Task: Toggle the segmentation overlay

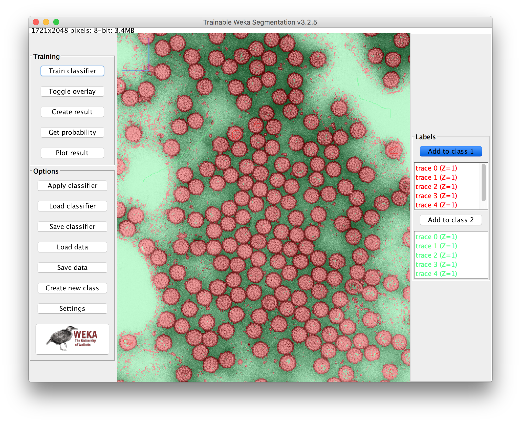Action: point(72,91)
